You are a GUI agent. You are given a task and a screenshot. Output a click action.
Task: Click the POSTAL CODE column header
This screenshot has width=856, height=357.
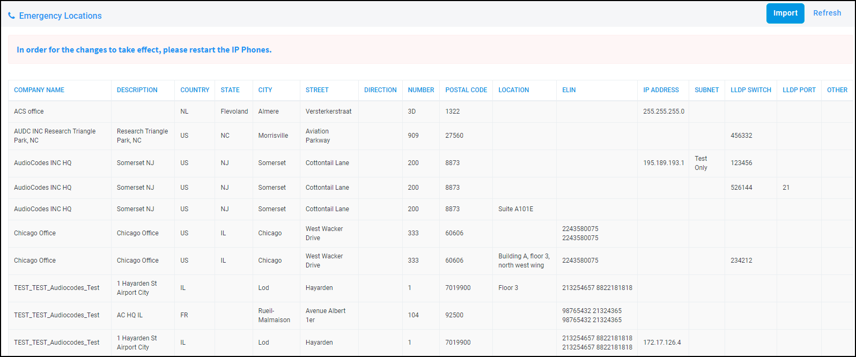[x=466, y=90]
